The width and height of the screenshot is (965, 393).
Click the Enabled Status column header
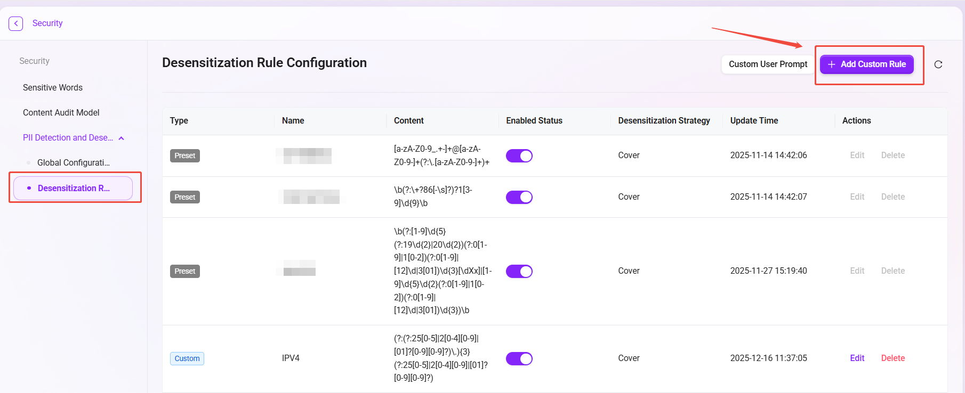pos(534,120)
